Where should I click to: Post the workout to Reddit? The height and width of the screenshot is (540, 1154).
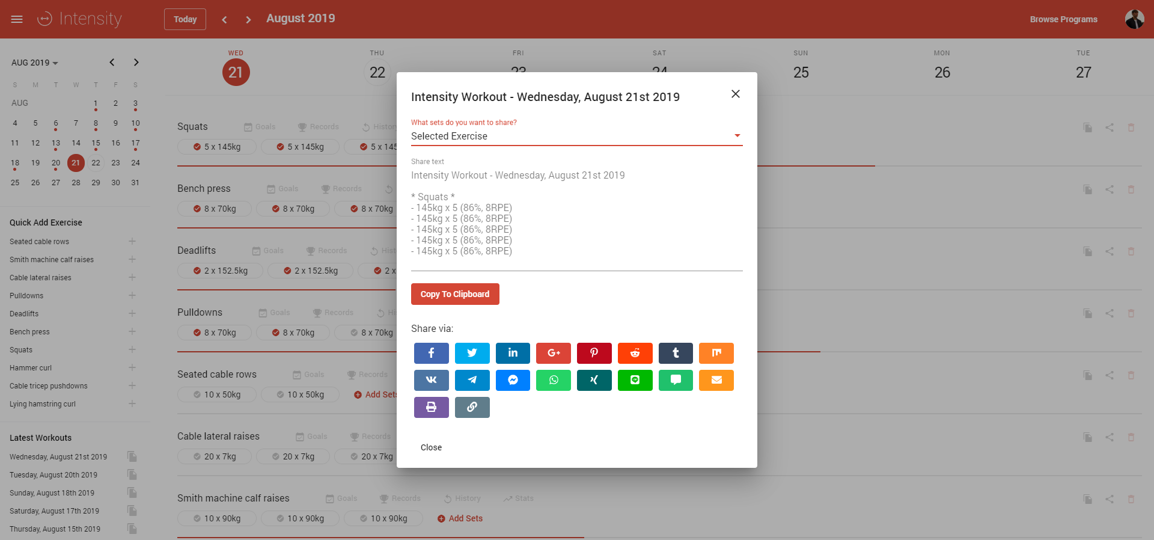click(x=635, y=353)
